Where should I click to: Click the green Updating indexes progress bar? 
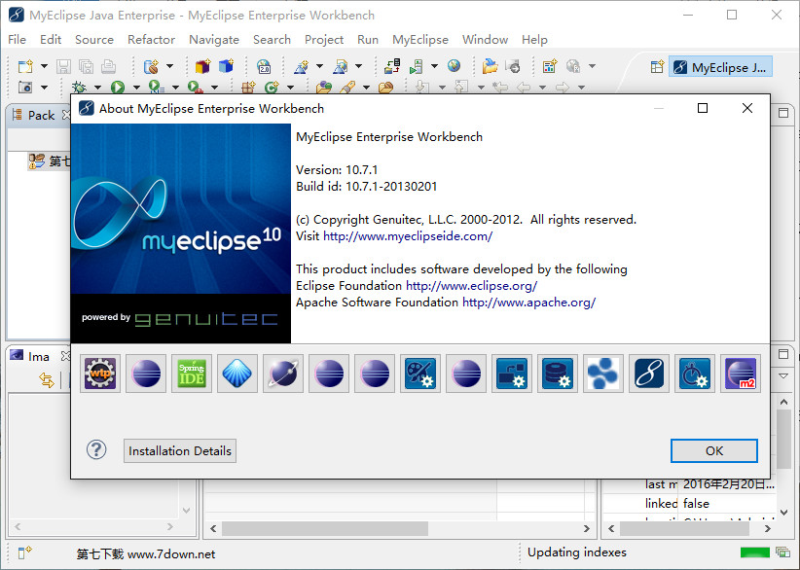pyautogui.click(x=754, y=553)
